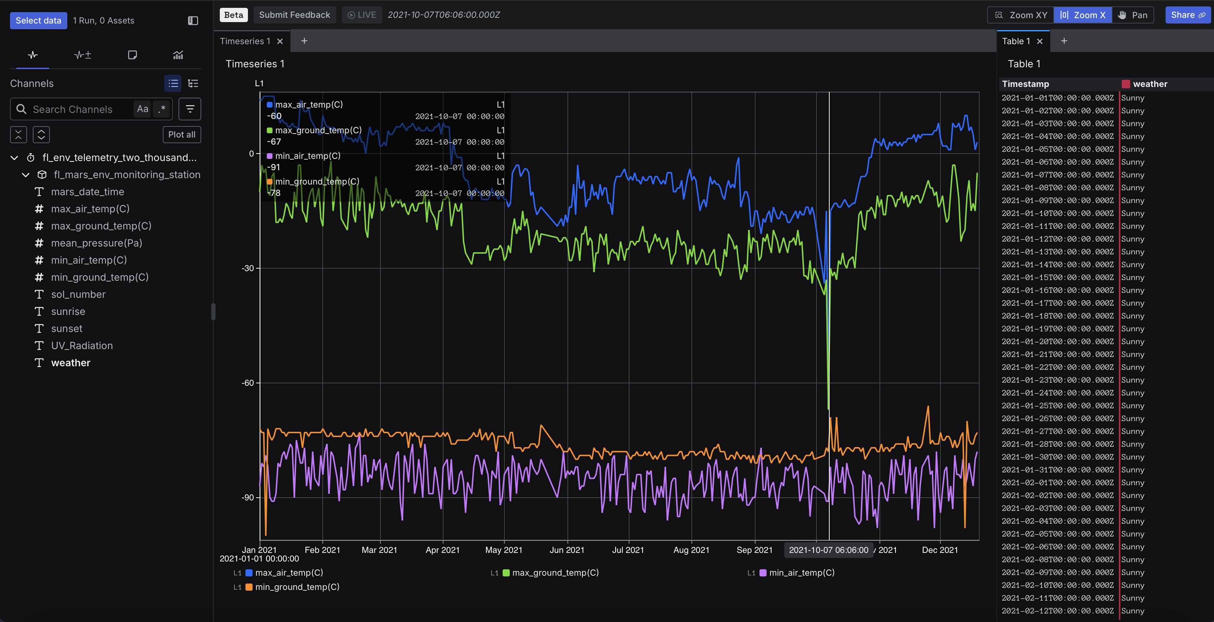Collapse fl_env_telemetry run node
This screenshot has width=1214, height=622.
click(x=14, y=157)
